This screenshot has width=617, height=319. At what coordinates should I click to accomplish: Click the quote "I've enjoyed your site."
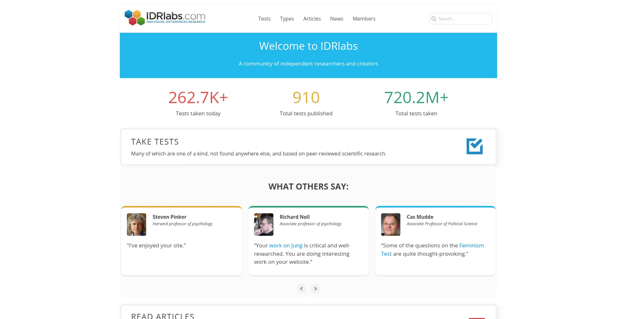point(156,245)
